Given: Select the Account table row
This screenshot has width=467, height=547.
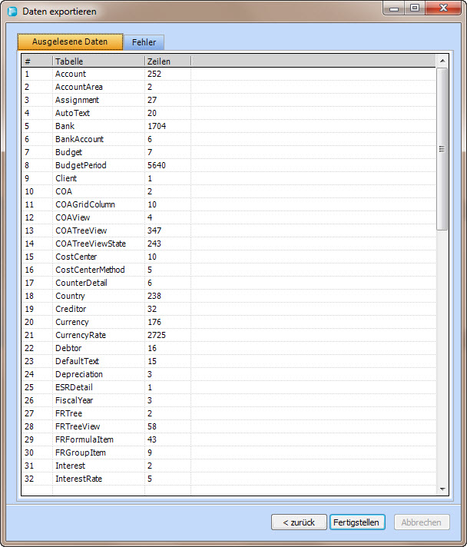Looking at the screenshot, I should pos(71,74).
